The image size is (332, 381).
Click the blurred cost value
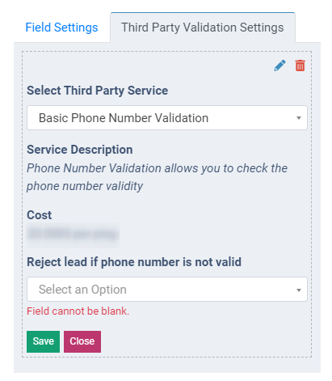pyautogui.click(x=73, y=235)
